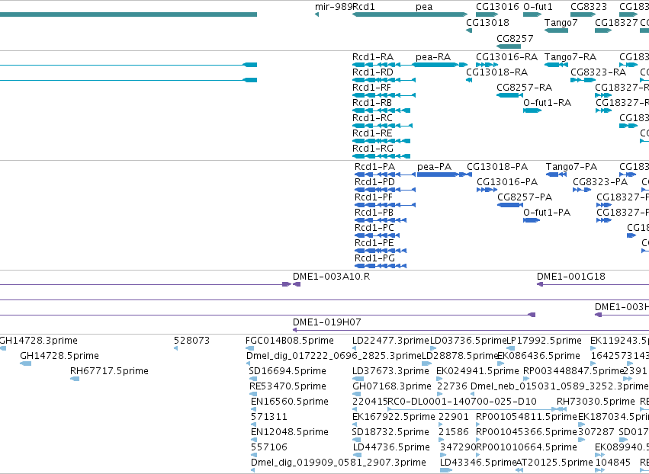This screenshot has width=649, height=474.
Task: Select the O-fut1-PA protein label
Action: [547, 213]
